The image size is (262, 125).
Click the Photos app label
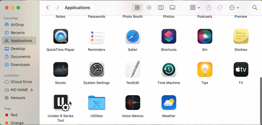coord(169,16)
